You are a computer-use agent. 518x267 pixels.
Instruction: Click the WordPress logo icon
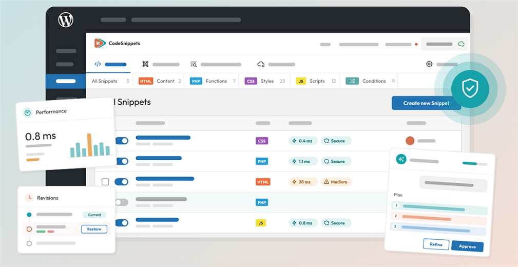(66, 20)
